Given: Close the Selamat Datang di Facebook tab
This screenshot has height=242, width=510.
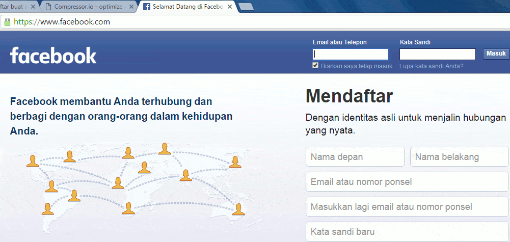Looking at the screenshot, I should click(230, 7).
